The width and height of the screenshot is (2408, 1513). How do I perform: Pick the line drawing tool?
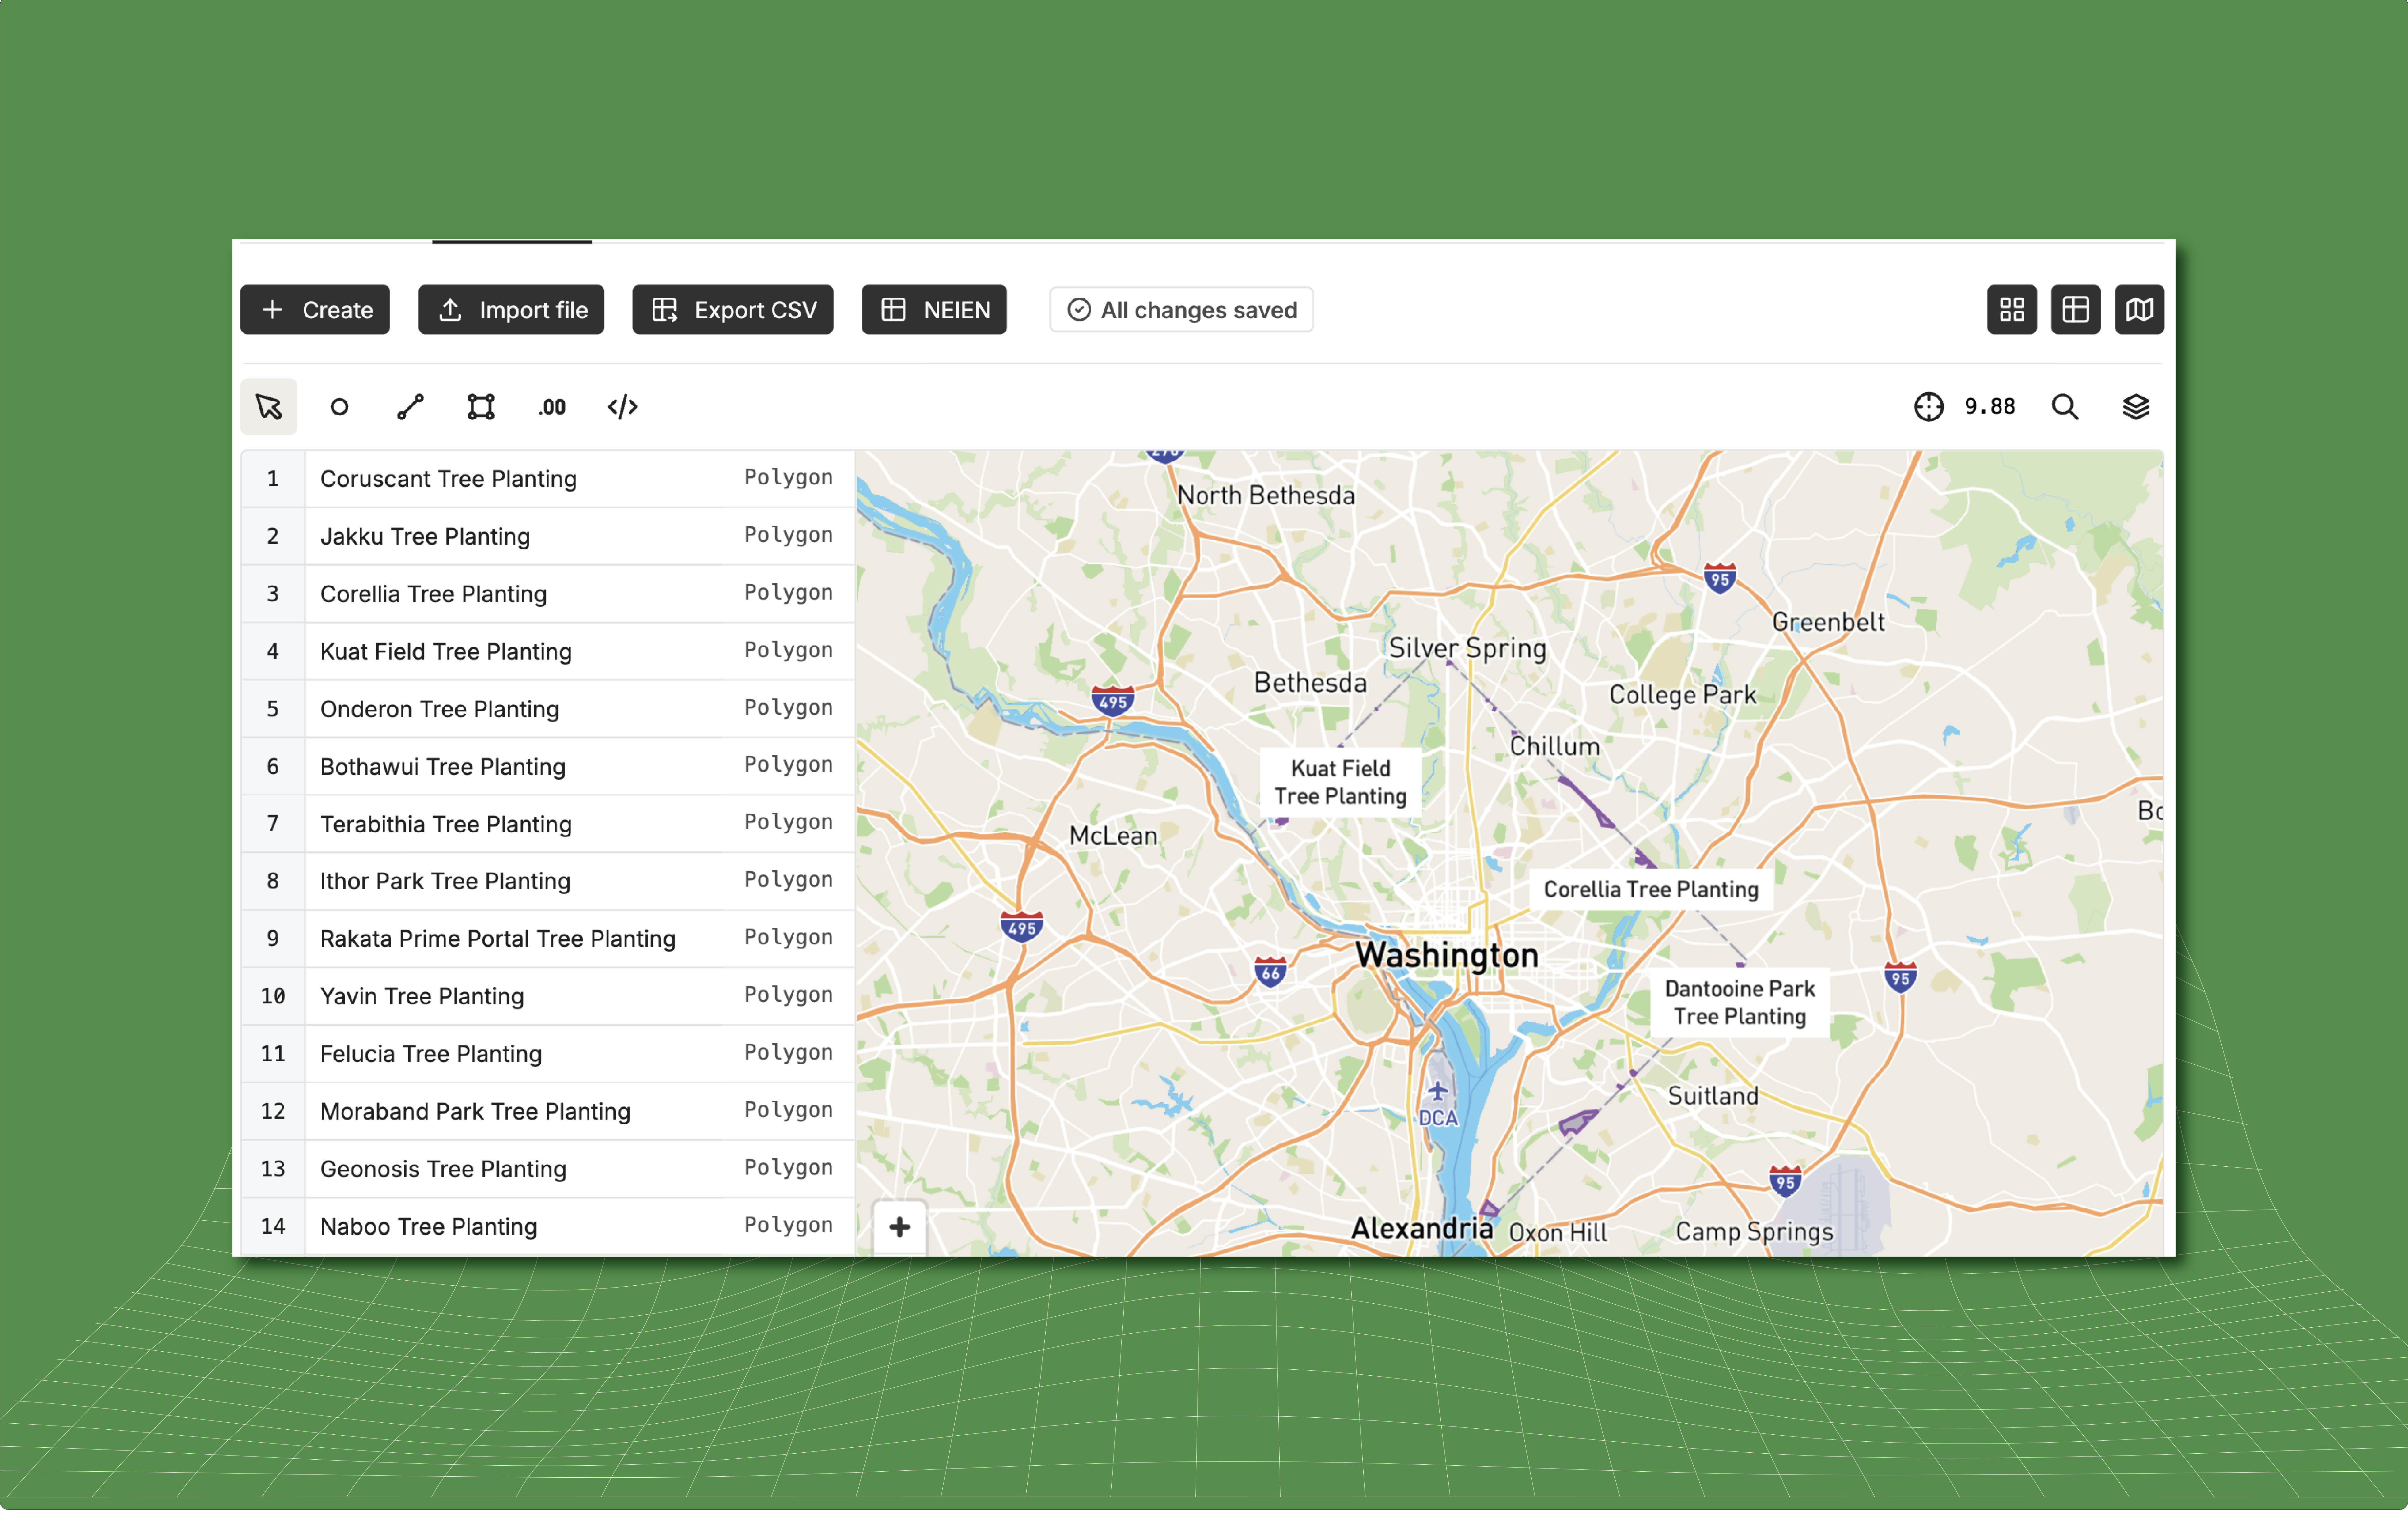pos(410,407)
